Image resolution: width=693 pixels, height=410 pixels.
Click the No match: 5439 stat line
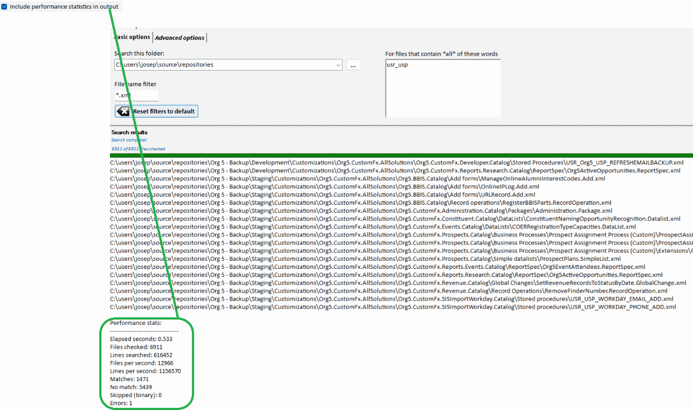click(131, 387)
